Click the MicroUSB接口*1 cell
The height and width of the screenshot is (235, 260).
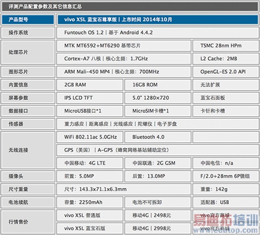click(90, 111)
